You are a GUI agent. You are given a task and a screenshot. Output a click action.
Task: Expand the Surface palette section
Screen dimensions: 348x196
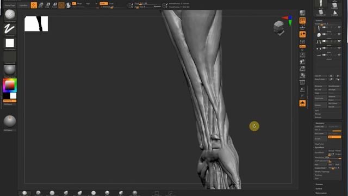click(319, 189)
